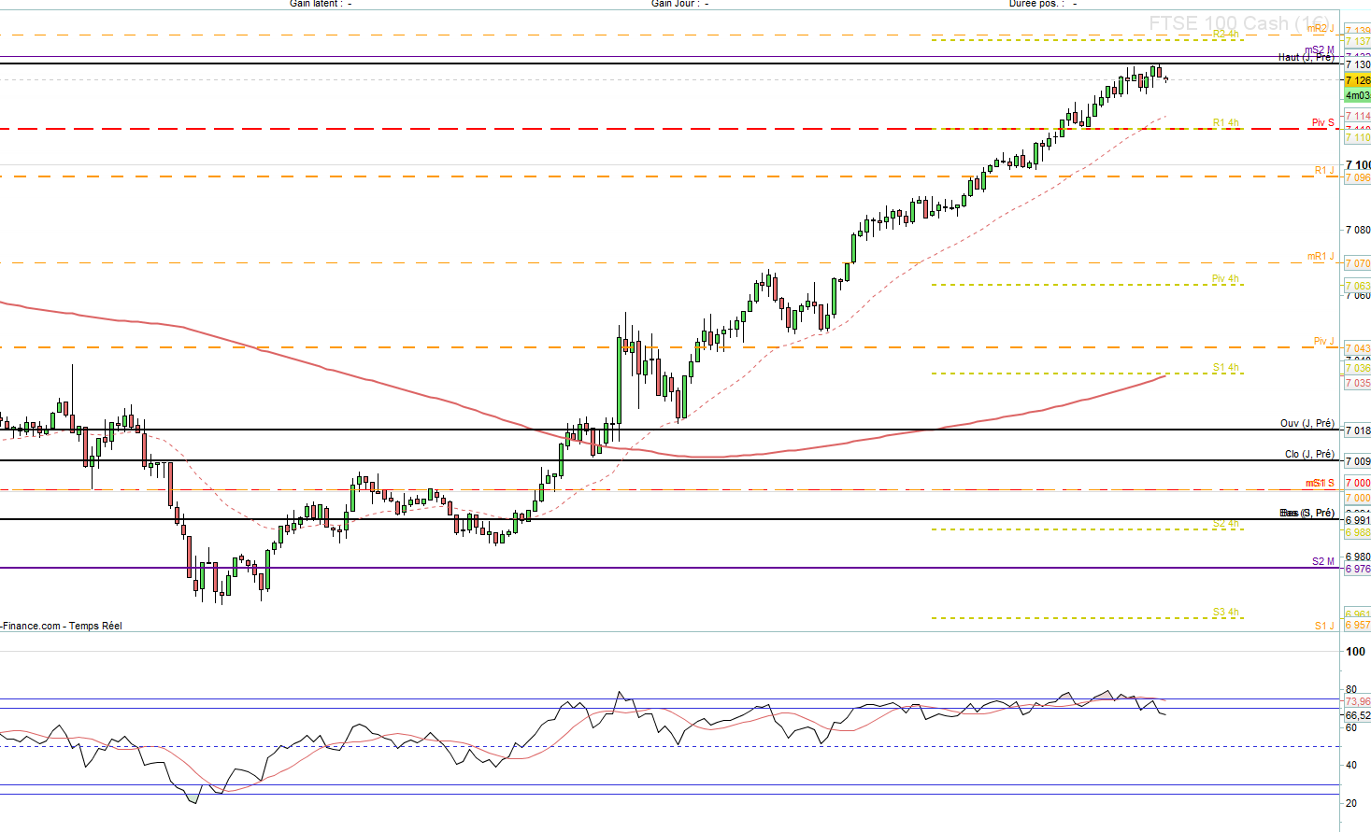Viewport: 1371px width, 832px height.
Task: Select the red 7 114 price tag
Action: [x=1357, y=116]
